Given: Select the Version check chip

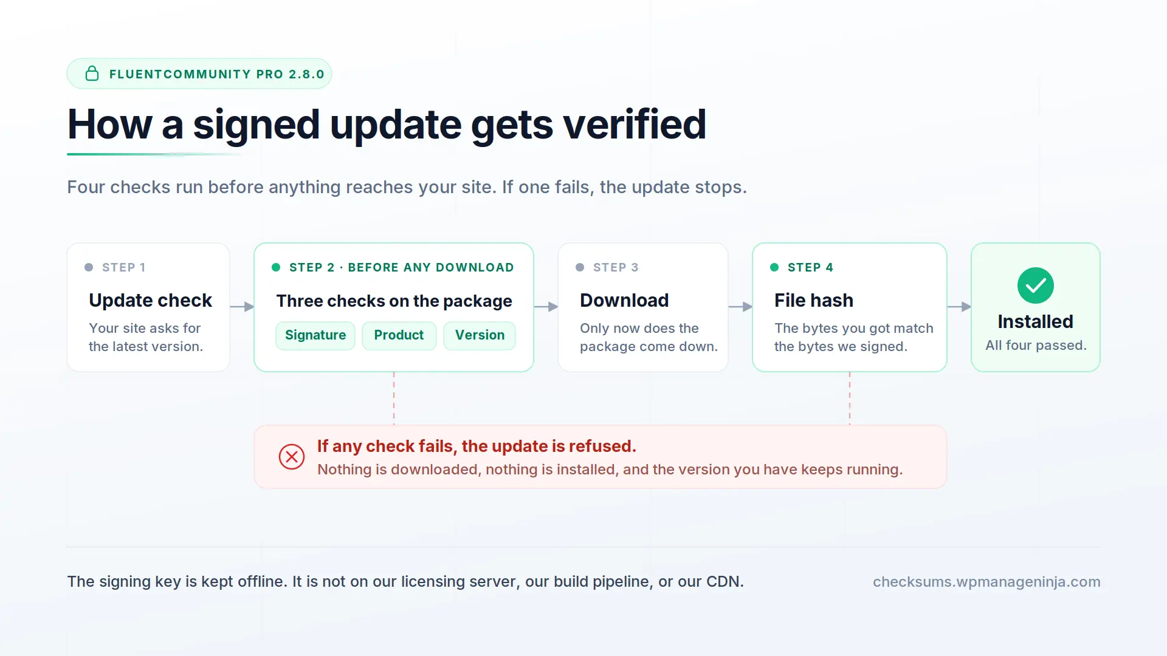Looking at the screenshot, I should pos(480,335).
